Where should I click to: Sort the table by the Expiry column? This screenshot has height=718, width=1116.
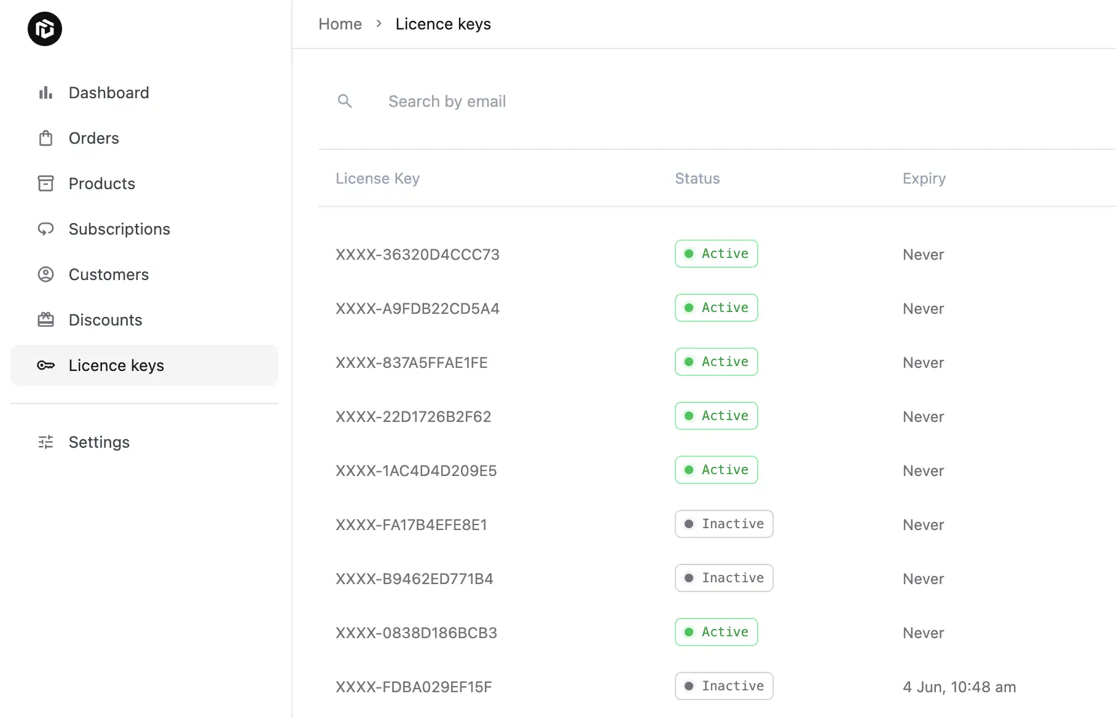coord(924,178)
